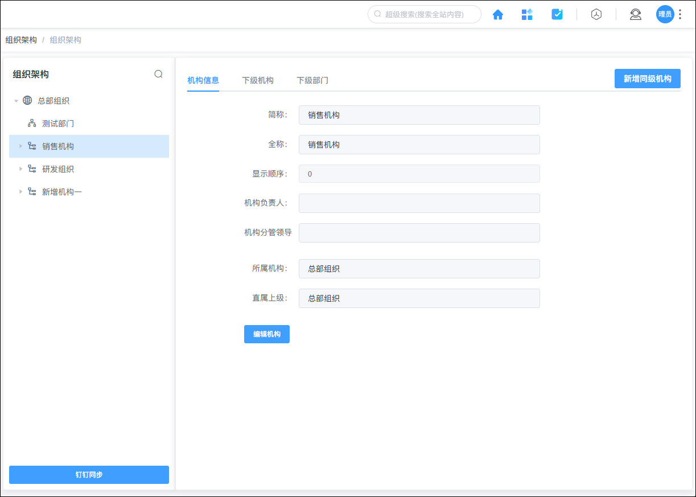Click the home icon in the top bar
Screen dimensions: 696x497
pos(498,14)
